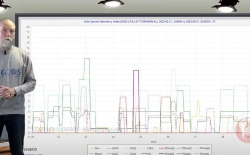Click the PGme(r) dashed legend entry
Image resolution: width=250 pixels, height=155 pixels.
[184, 148]
